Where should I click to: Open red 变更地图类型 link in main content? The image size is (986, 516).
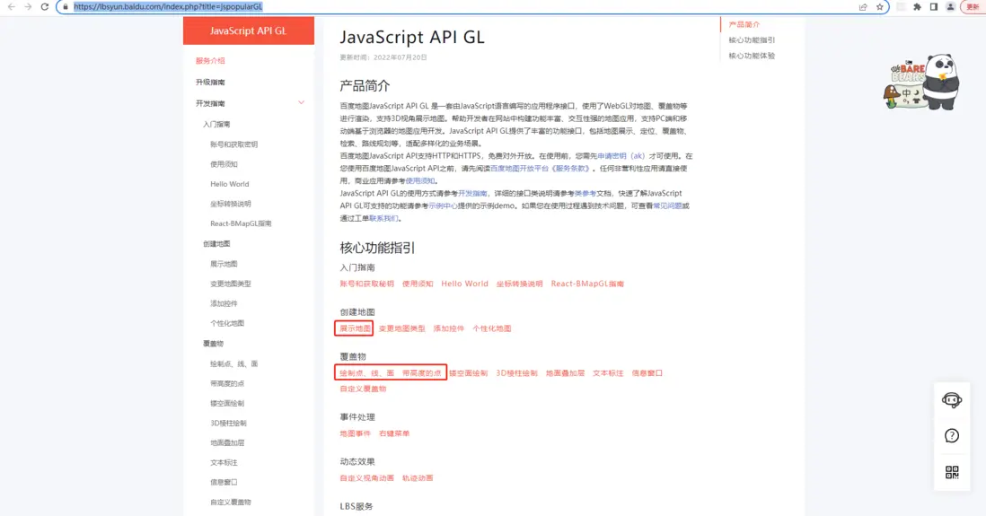click(401, 328)
